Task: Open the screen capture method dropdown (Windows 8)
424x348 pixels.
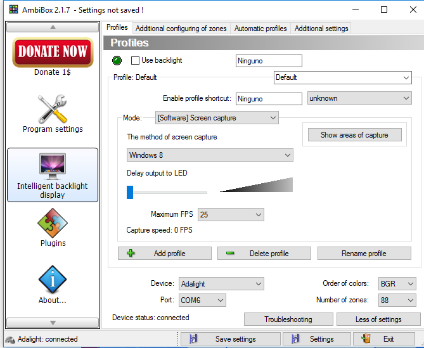Action: coord(210,155)
